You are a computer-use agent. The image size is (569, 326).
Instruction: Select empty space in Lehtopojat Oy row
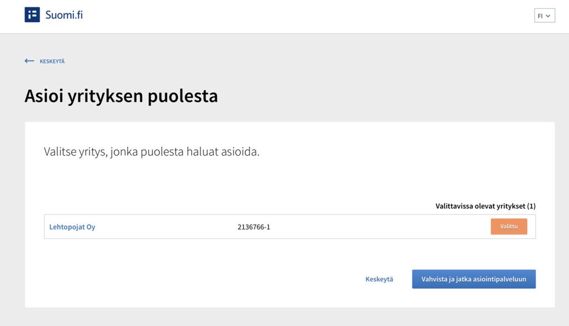tap(377, 227)
